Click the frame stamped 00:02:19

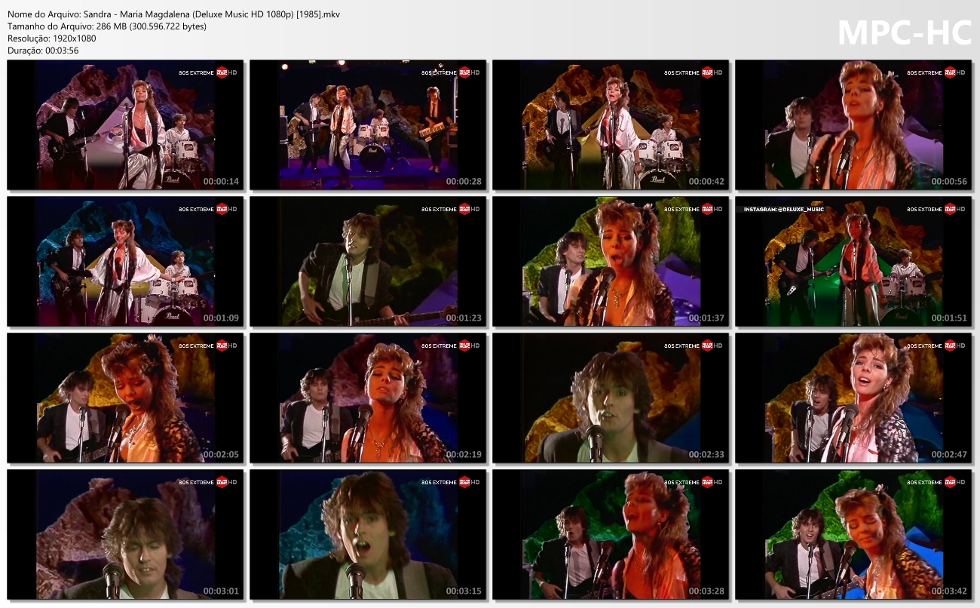(368, 398)
